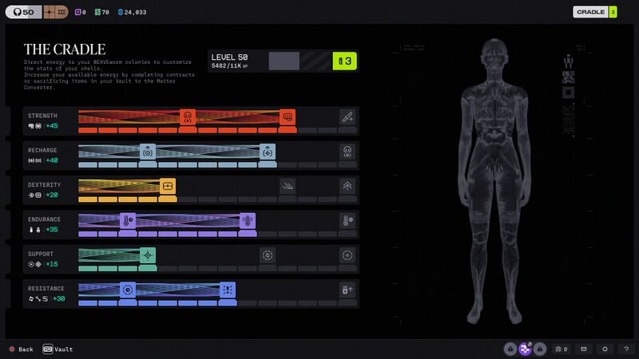Click the +15 Support bonus value

52,265
